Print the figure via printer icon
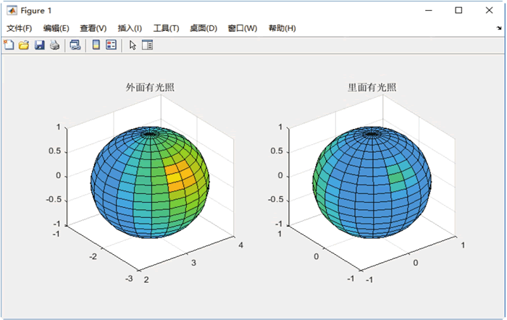Viewport: 507px width, 320px height. click(x=54, y=45)
